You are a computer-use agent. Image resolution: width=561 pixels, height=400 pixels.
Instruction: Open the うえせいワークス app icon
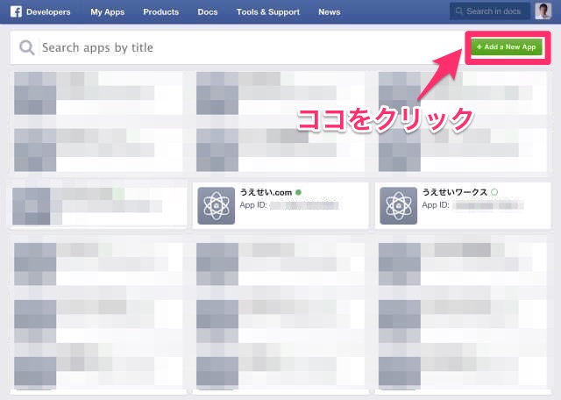tap(398, 205)
